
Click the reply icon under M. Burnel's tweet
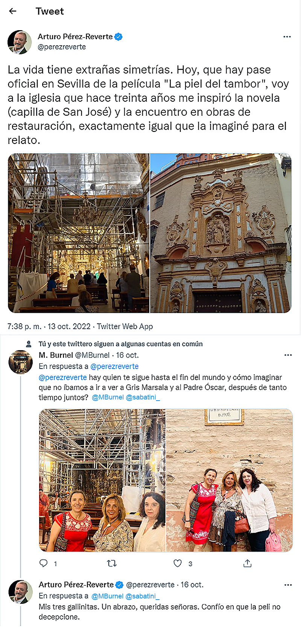click(x=44, y=563)
